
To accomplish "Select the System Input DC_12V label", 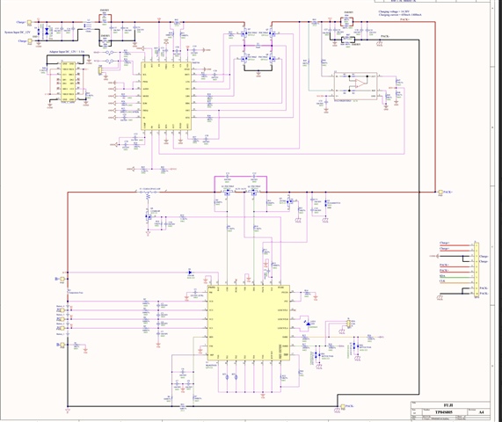I will click(x=18, y=33).
